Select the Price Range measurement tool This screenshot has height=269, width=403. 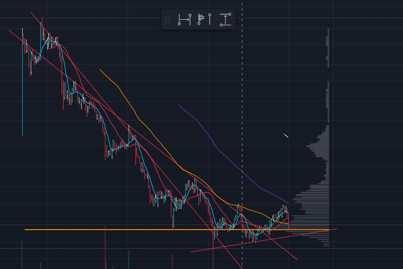click(226, 20)
